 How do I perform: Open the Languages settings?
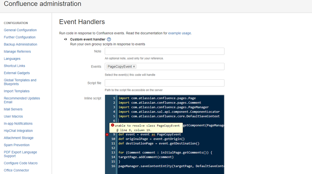click(12, 59)
